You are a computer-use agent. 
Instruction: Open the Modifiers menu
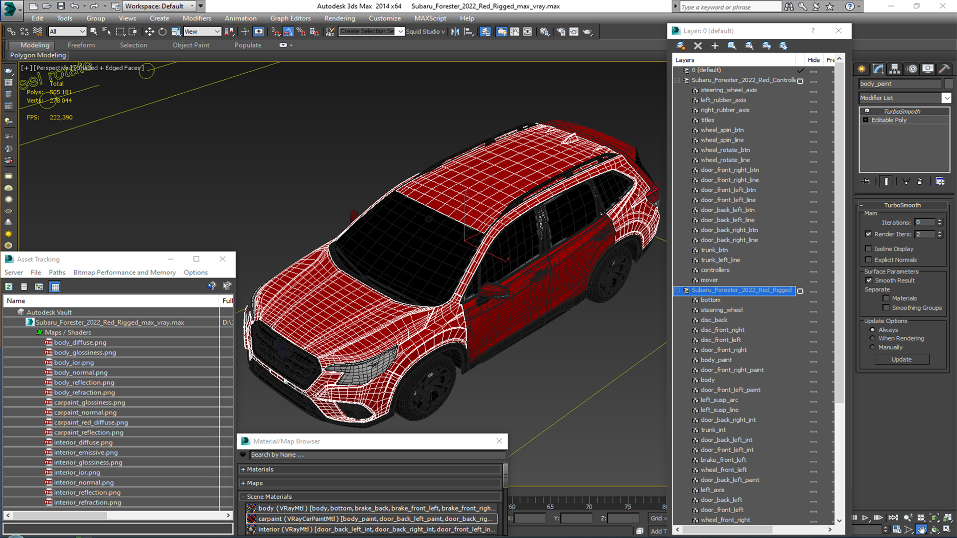point(197,18)
